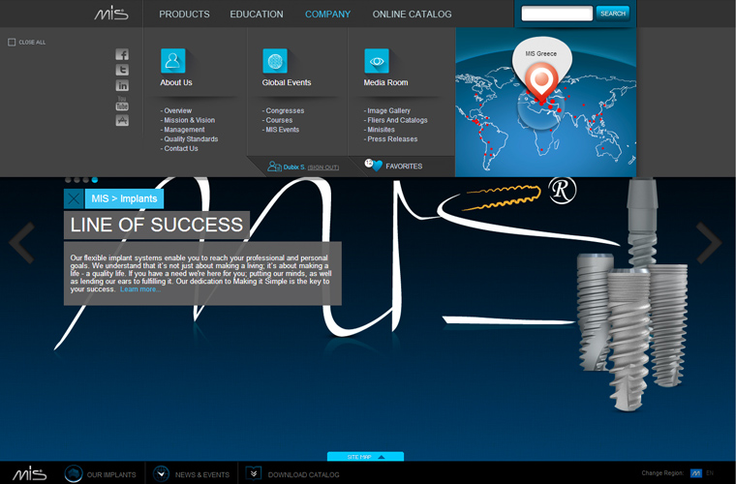
Task: Click the News & Events bottom bar label
Action: point(201,474)
